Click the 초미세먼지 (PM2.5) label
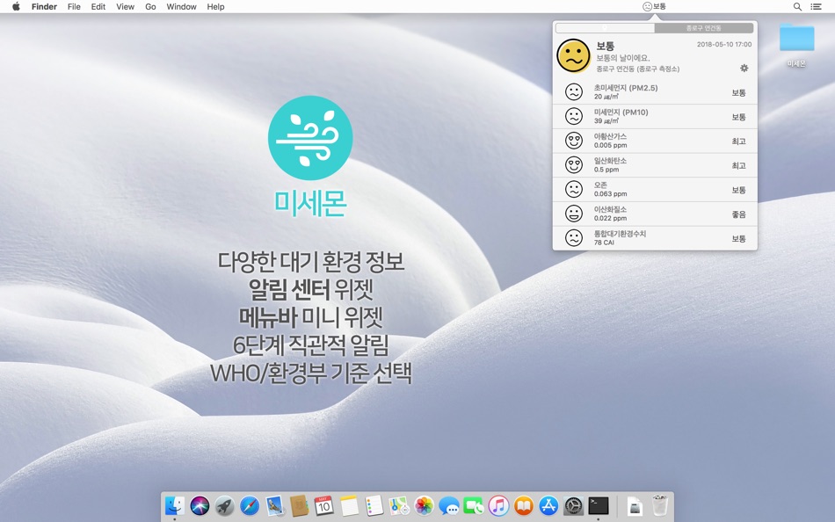This screenshot has height=522, width=835. (626, 88)
